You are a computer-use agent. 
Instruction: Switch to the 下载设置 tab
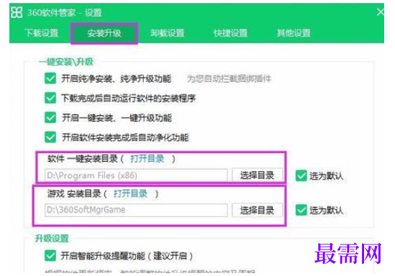42,33
